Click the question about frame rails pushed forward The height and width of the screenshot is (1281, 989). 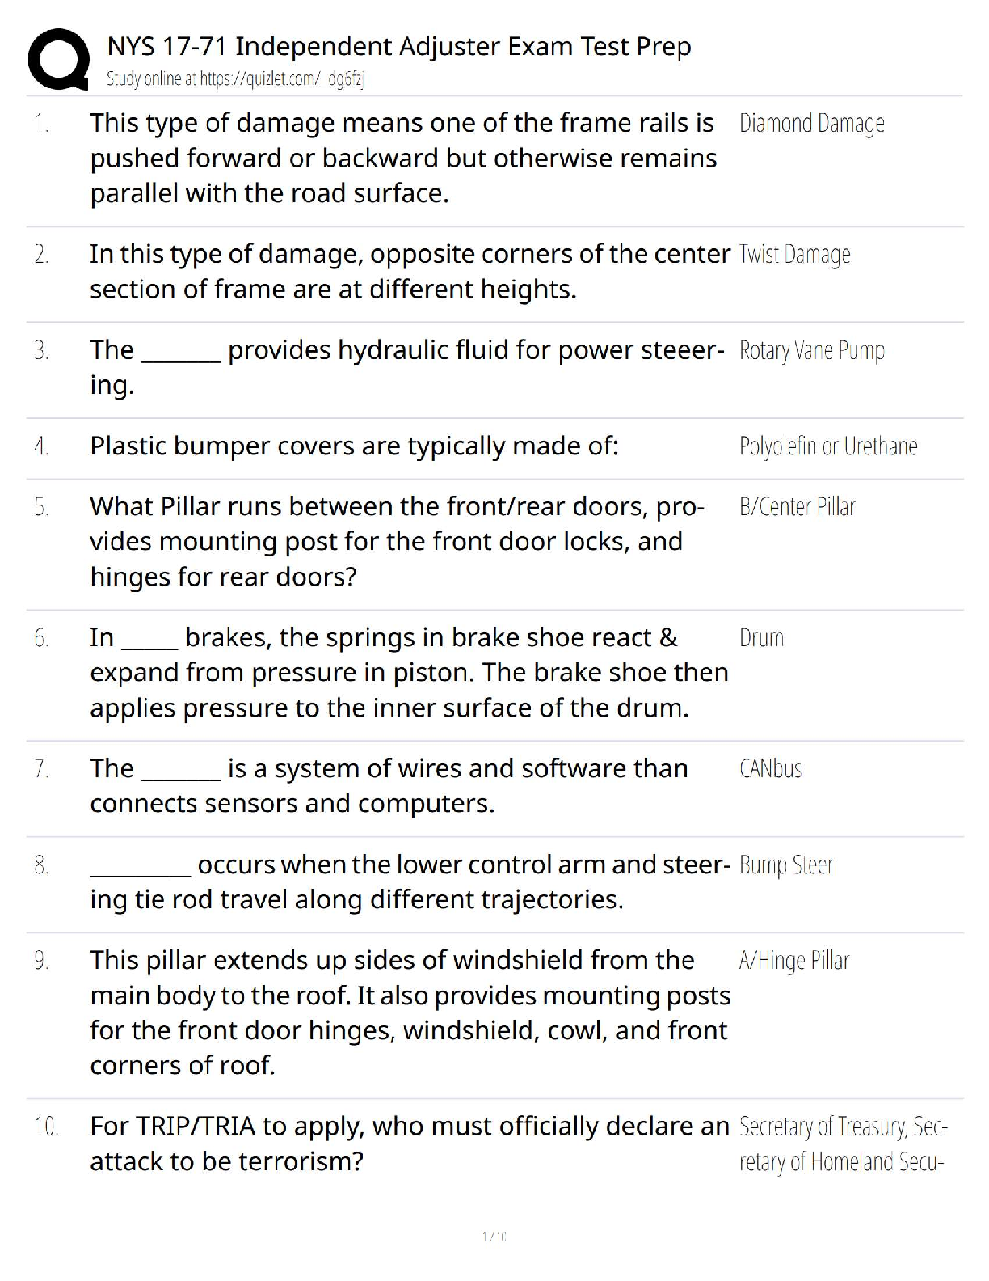[x=402, y=159]
